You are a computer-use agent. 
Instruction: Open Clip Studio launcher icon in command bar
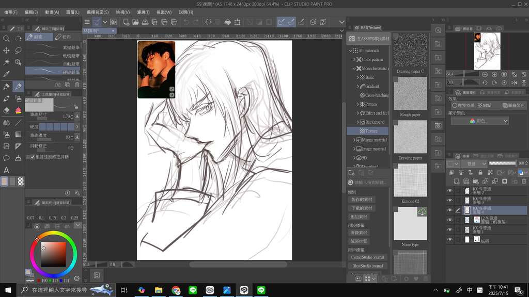point(113,22)
